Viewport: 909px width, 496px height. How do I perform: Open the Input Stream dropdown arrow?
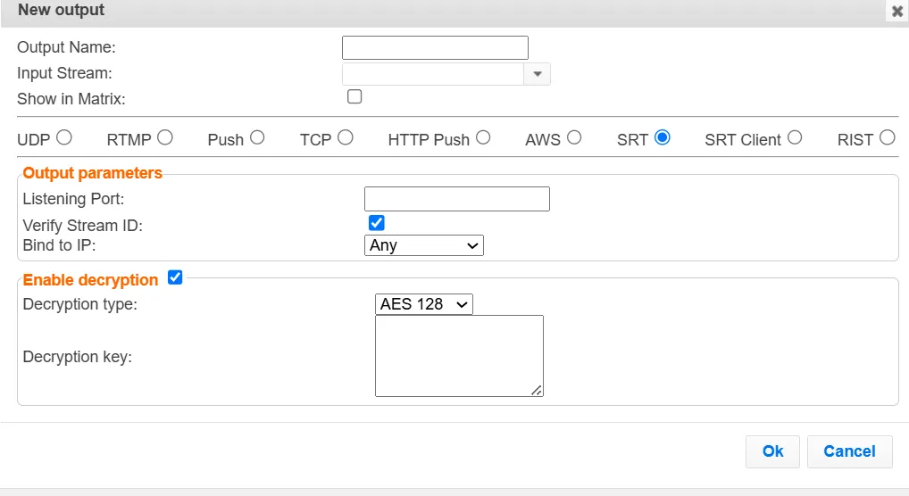(537, 74)
